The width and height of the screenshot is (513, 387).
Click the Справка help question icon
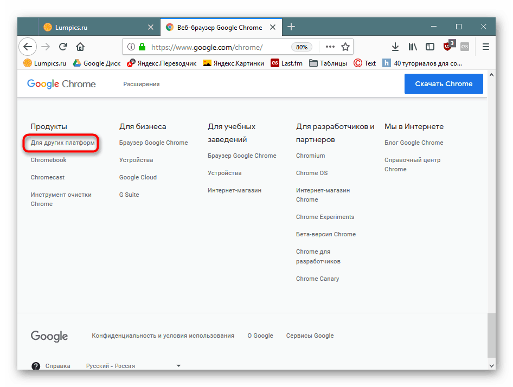click(36, 366)
